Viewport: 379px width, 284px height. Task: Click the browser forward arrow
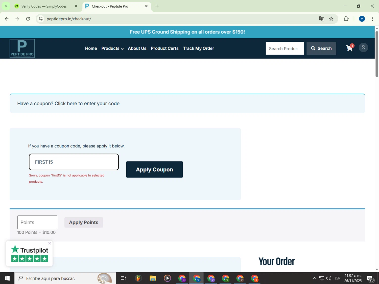[x=17, y=19]
